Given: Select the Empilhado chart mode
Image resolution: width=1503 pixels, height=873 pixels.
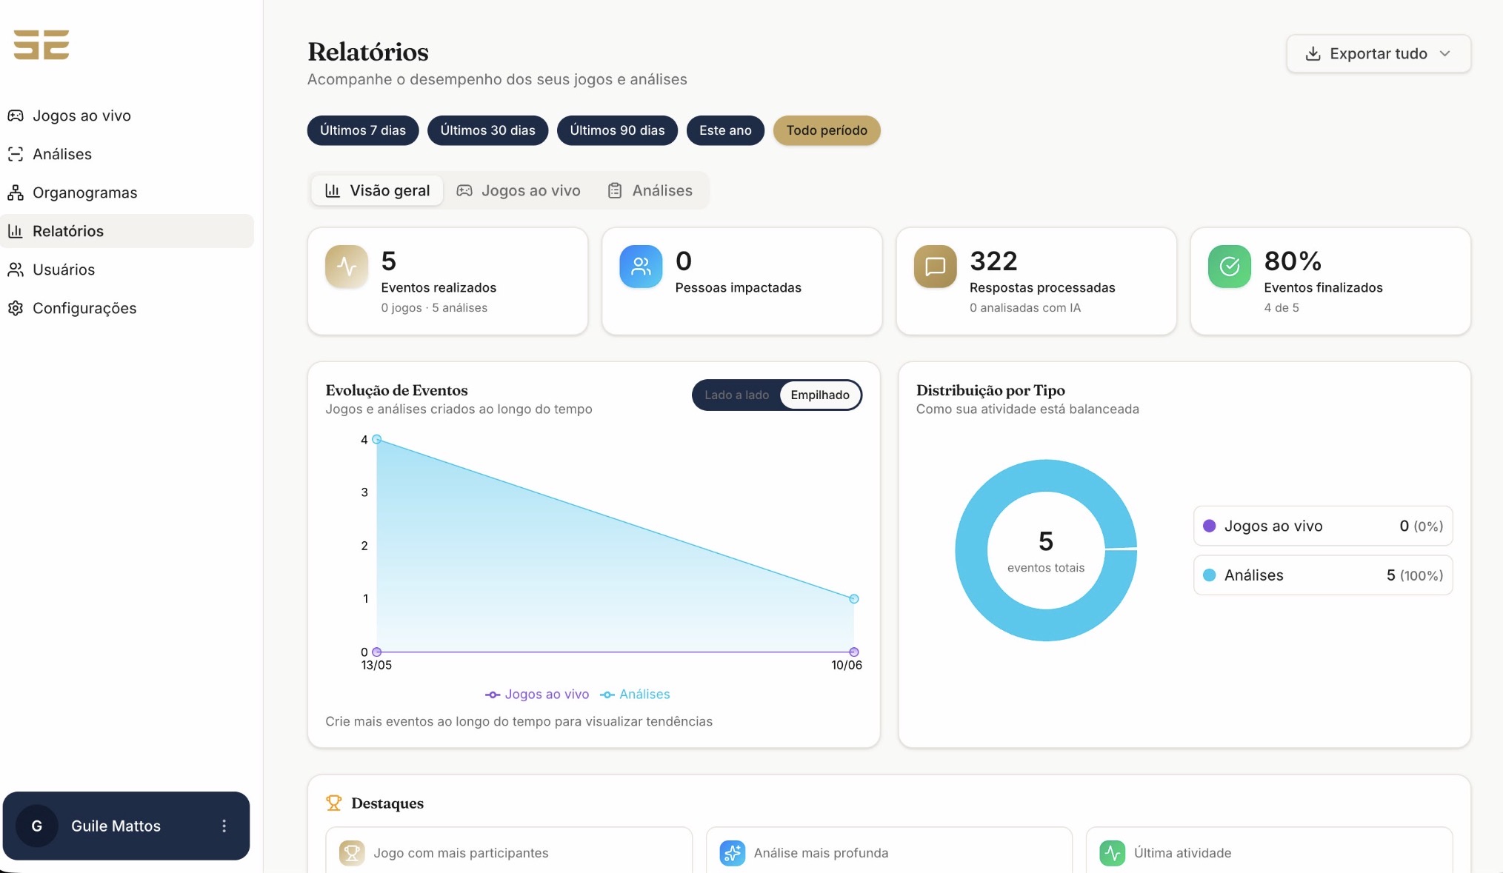Looking at the screenshot, I should click(x=820, y=395).
